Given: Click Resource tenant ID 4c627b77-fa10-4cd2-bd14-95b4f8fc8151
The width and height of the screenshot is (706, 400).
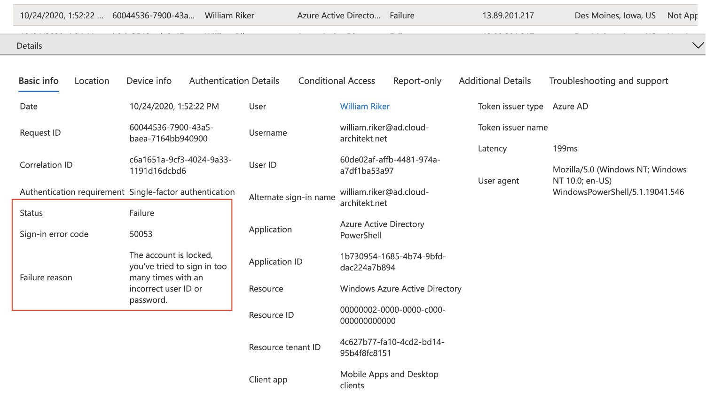Looking at the screenshot, I should click(392, 347).
